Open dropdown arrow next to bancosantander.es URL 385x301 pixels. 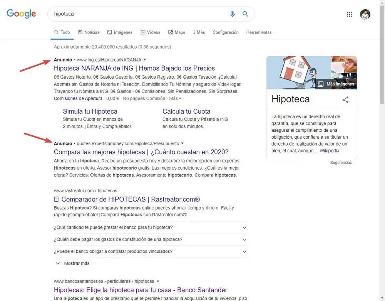[x=158, y=281]
